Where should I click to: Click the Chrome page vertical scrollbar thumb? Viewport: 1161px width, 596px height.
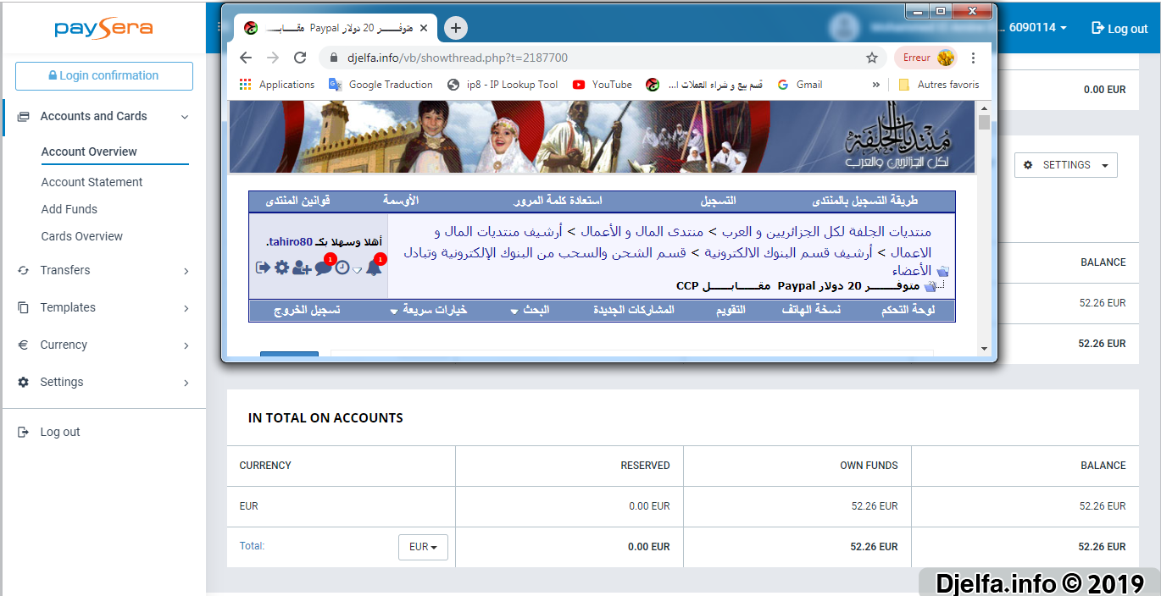coord(984,122)
